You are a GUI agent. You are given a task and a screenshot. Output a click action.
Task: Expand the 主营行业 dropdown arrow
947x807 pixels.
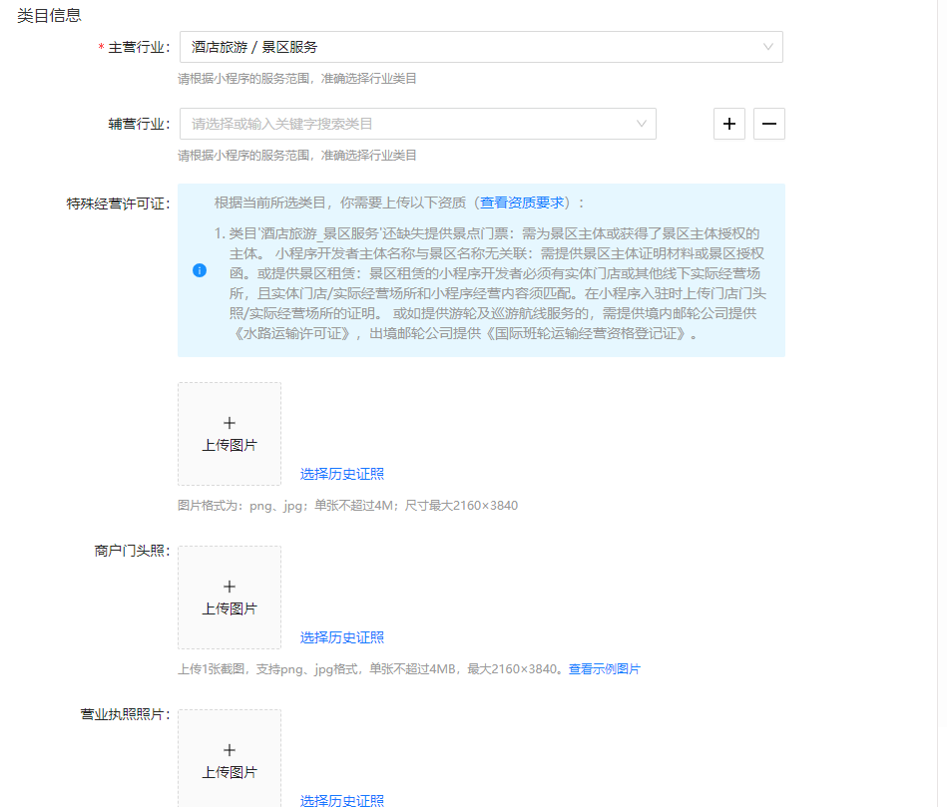point(767,47)
